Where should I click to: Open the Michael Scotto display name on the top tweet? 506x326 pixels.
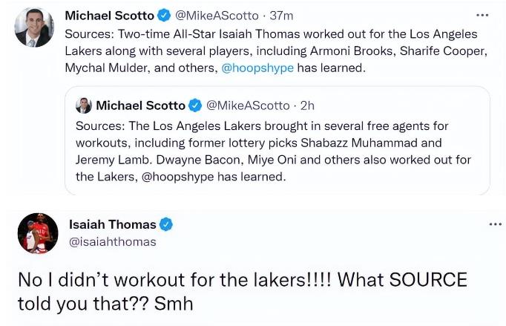(x=109, y=16)
